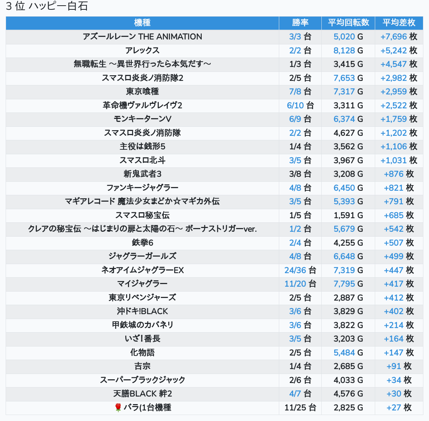Open the 24/36 link for ネオアイムジャグラーEX
The image size is (429, 421).
point(295,270)
